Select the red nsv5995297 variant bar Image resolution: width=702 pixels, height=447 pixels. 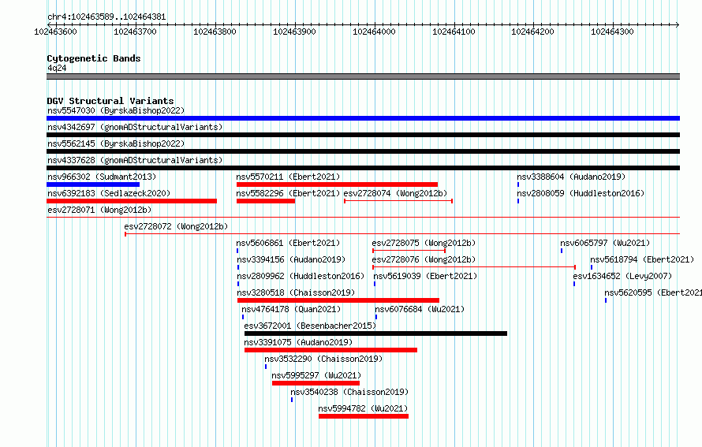click(x=316, y=383)
